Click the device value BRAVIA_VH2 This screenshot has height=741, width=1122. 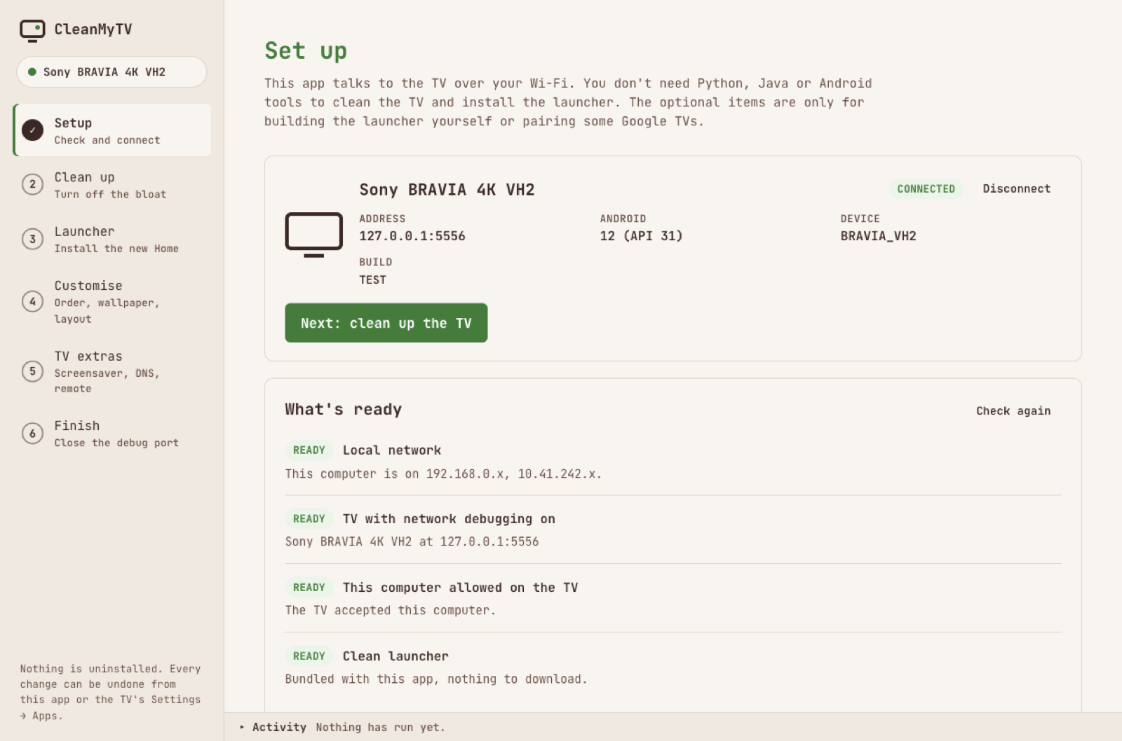[878, 236]
